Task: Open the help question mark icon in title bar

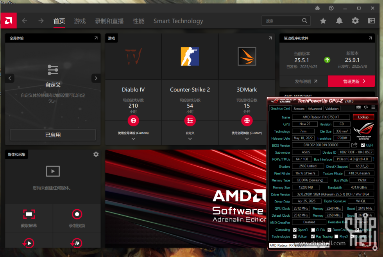Action: click(331, 8)
